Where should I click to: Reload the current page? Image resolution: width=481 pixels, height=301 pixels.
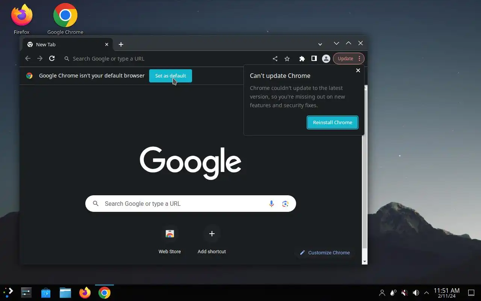[52, 58]
